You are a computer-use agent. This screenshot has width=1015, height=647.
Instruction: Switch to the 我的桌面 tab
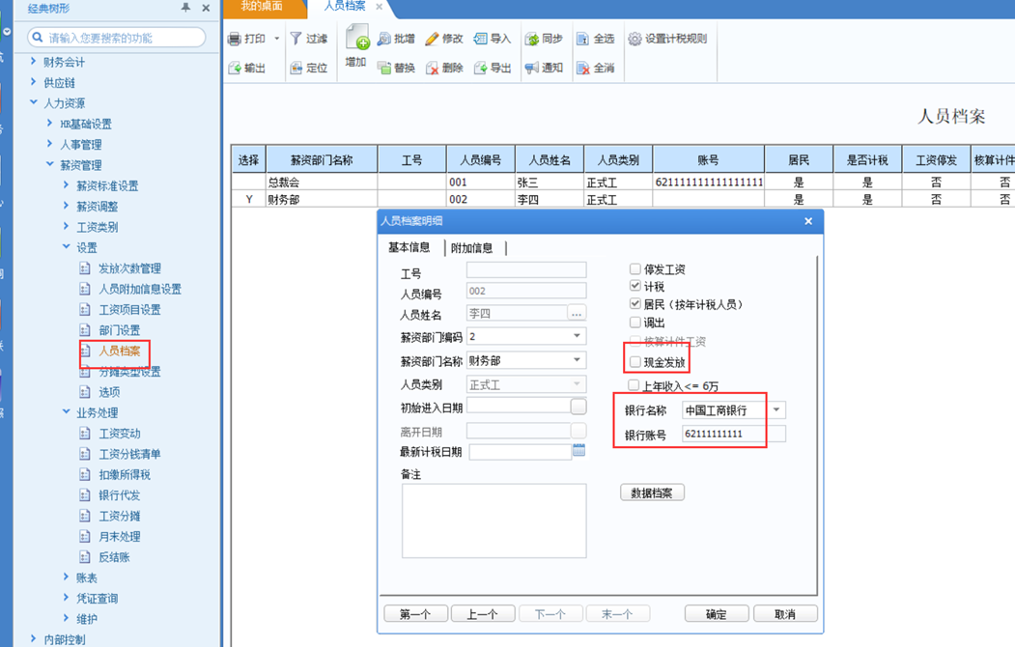point(261,7)
